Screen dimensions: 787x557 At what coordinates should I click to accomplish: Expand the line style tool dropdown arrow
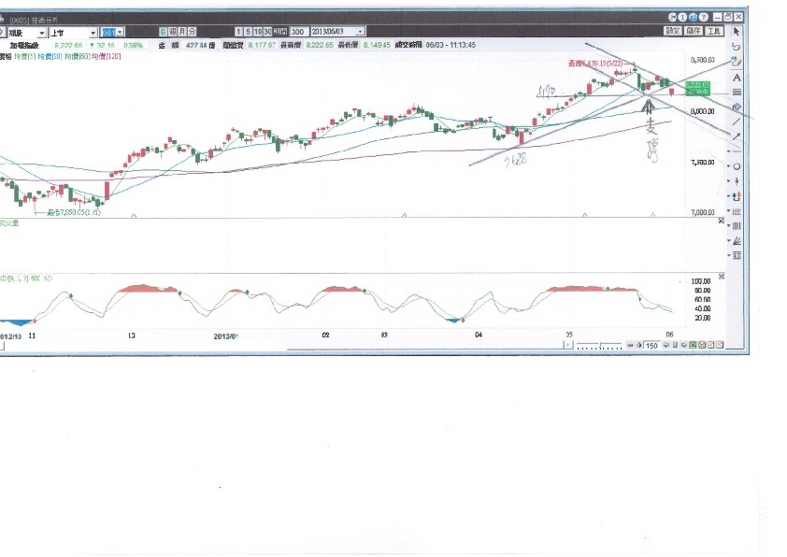tap(729, 151)
